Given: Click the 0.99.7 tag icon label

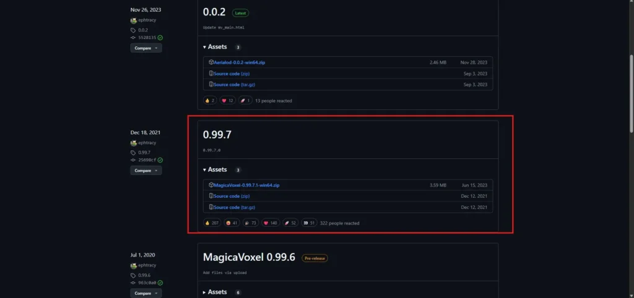Looking at the screenshot, I should tap(144, 152).
